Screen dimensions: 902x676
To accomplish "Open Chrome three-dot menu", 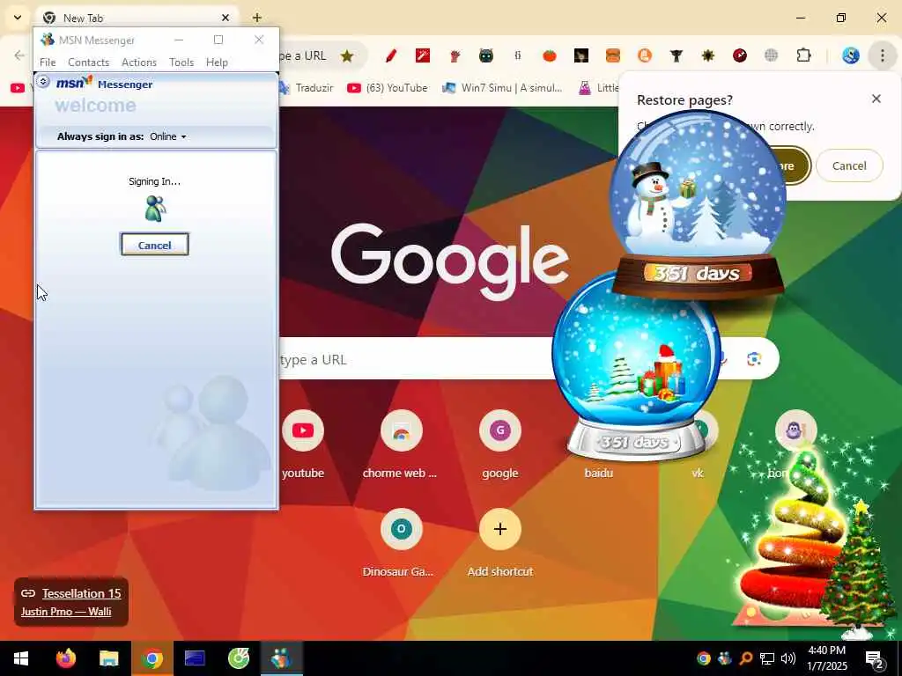I will 883,55.
